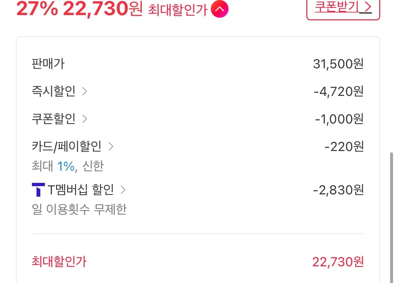Click the bottom 최대할인가 22,730원 total

pyautogui.click(x=338, y=262)
